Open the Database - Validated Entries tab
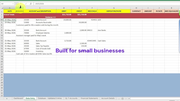180x101 pixels. pyautogui.click(x=50, y=98)
